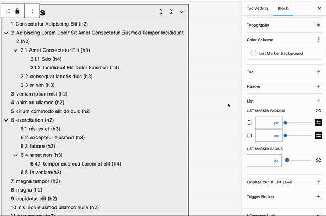This screenshot has width=326, height=216.
Task: Click the lock icon in block toolbar
Action: (17, 11)
